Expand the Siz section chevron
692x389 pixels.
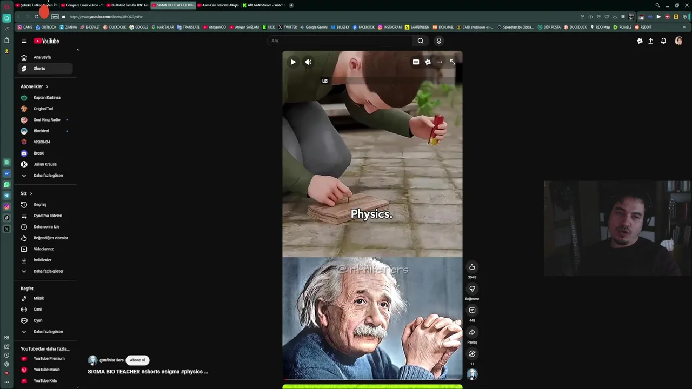(31, 193)
